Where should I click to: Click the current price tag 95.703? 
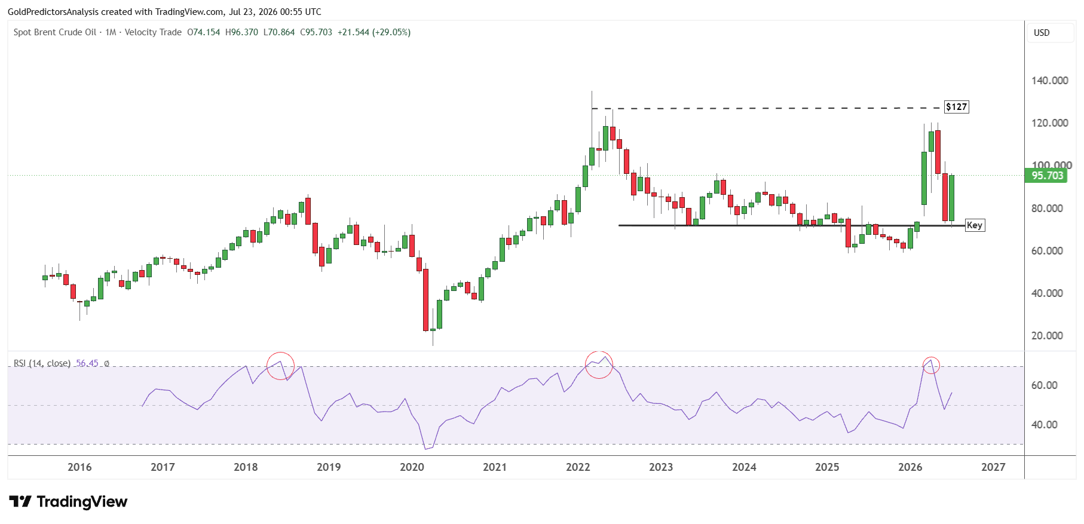coord(1047,176)
